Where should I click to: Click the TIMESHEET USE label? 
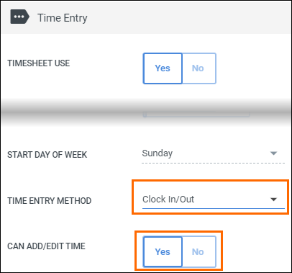tap(39, 63)
